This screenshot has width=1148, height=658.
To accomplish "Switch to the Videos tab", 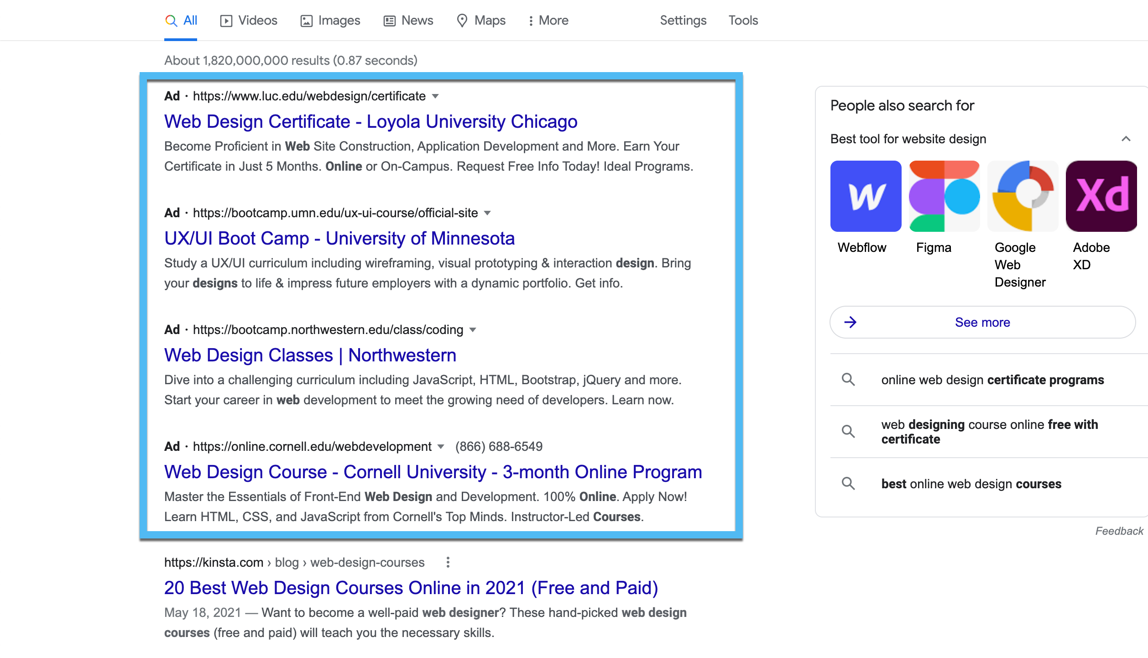I will pyautogui.click(x=249, y=21).
